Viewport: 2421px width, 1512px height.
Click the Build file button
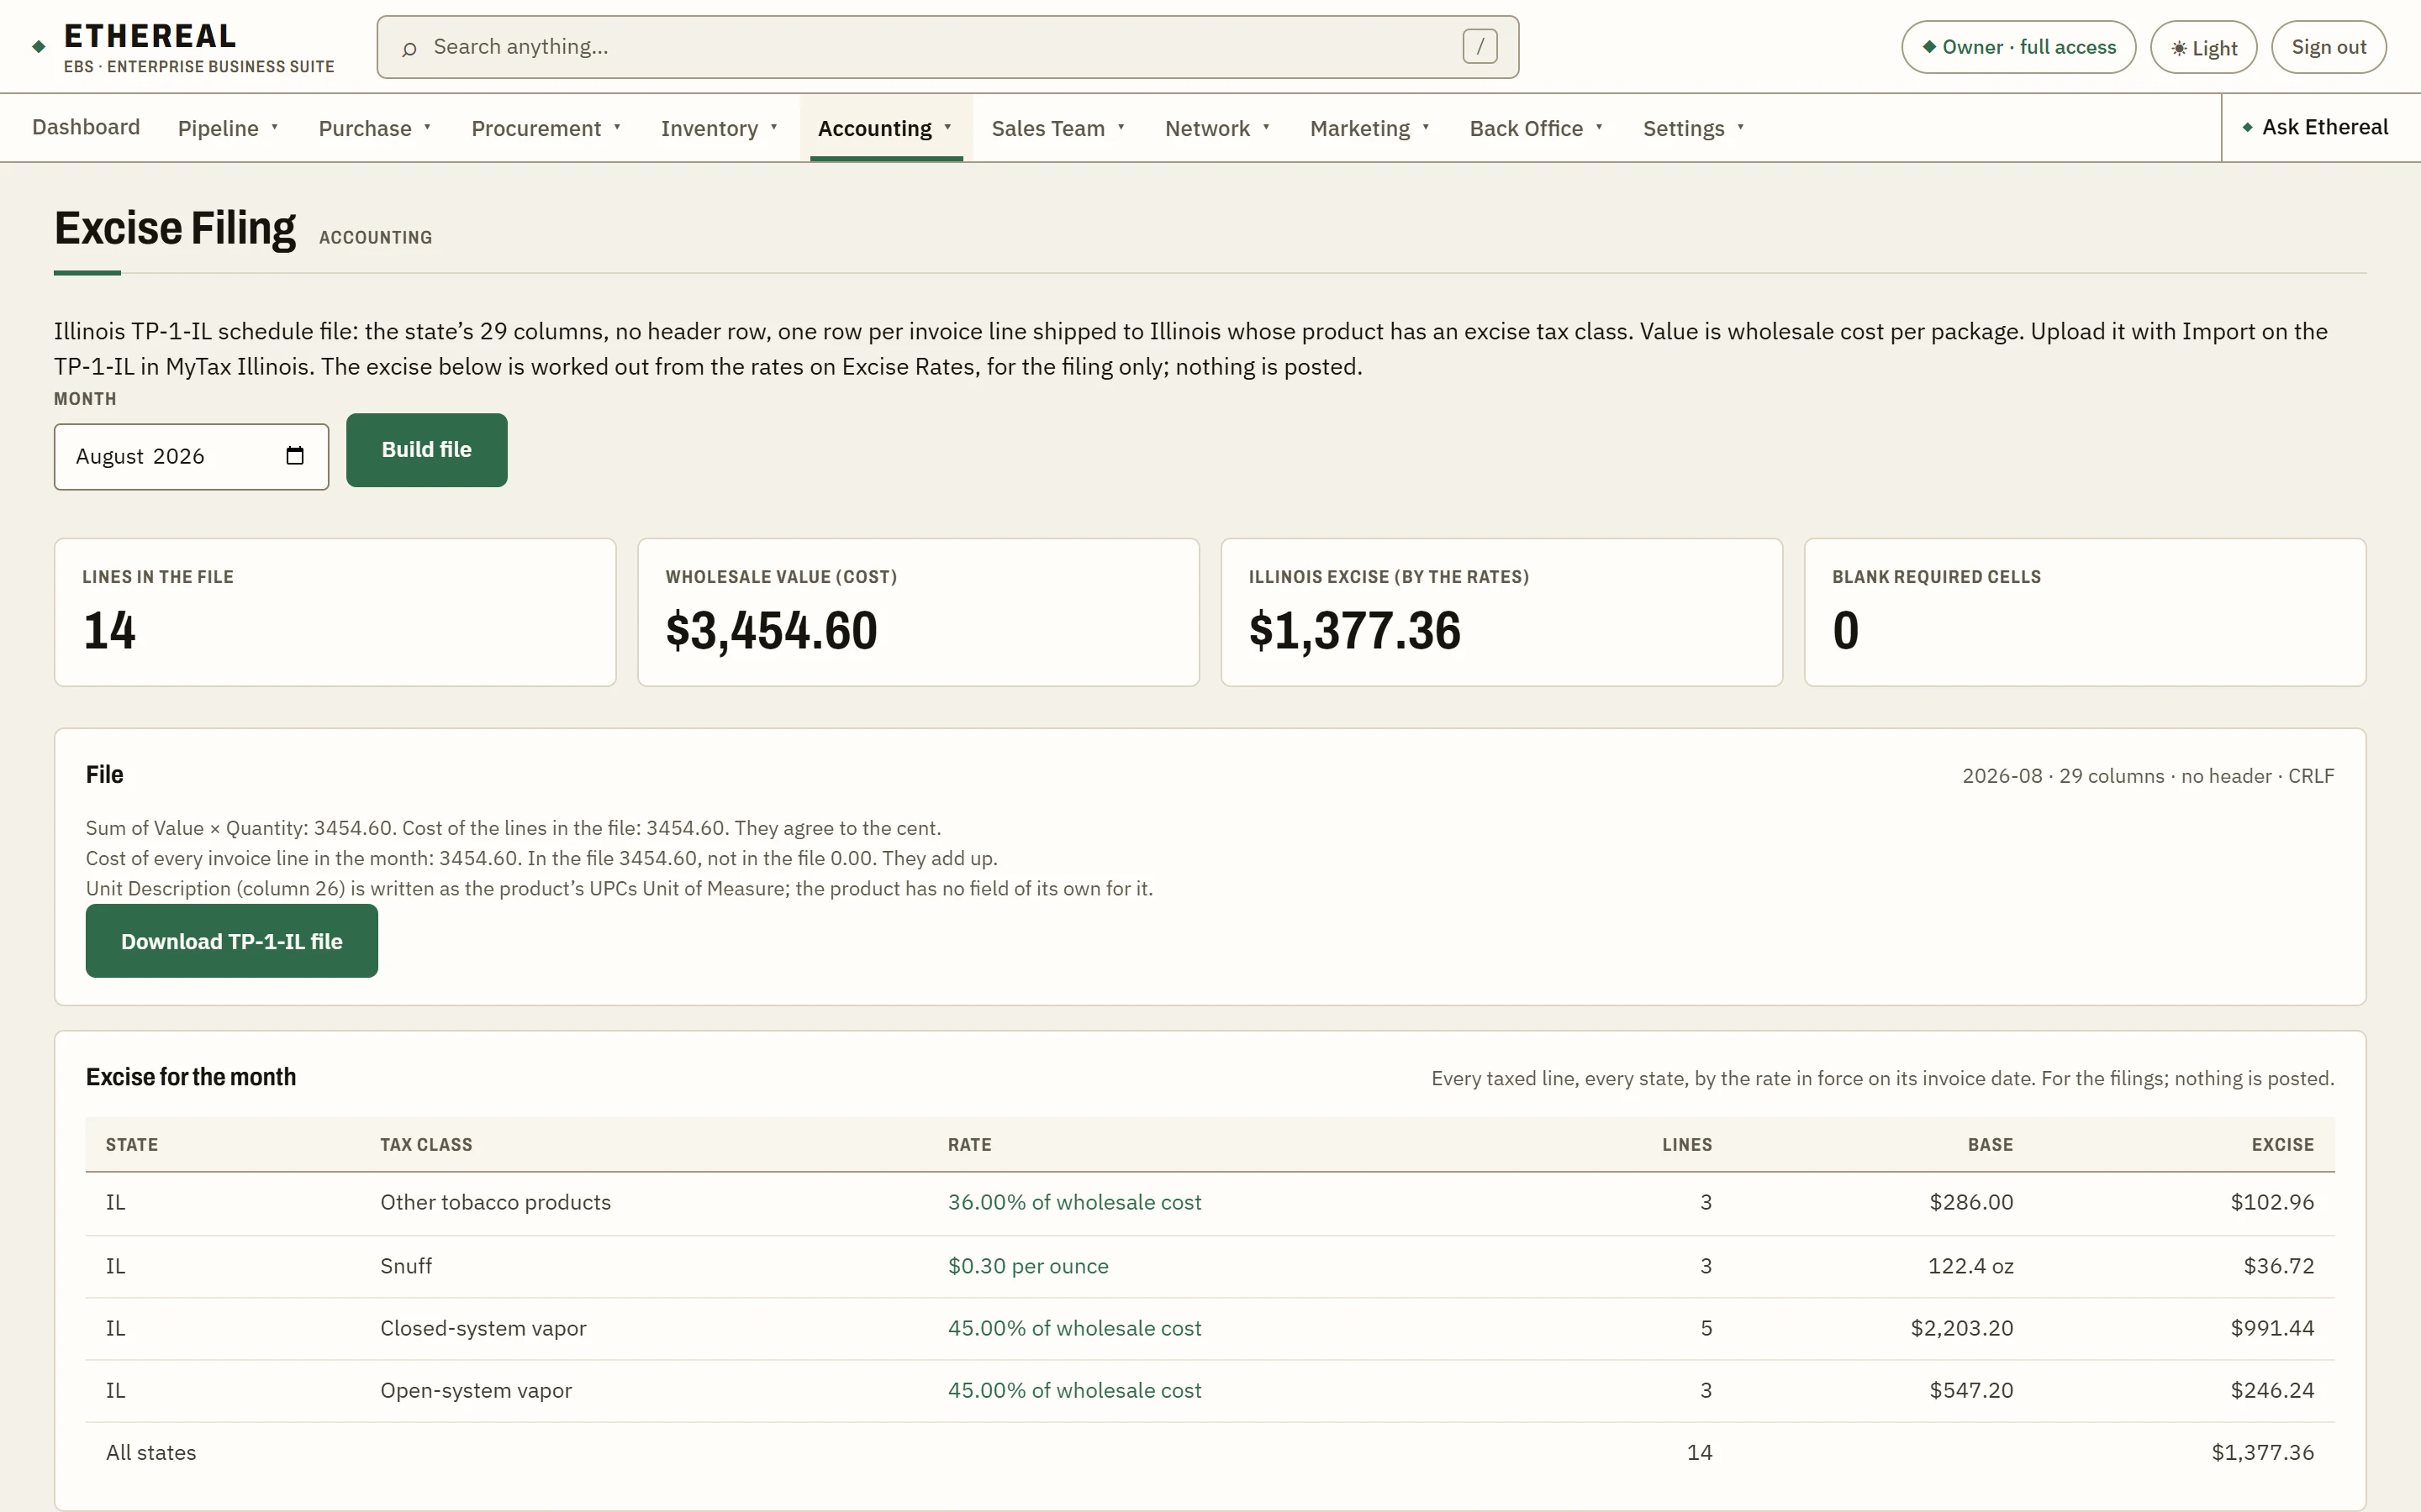click(426, 450)
